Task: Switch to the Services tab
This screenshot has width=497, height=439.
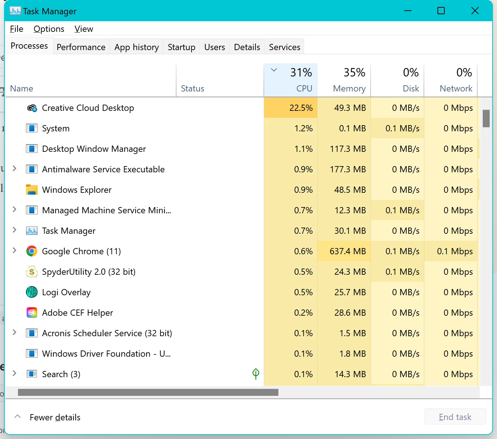Action: [x=285, y=47]
